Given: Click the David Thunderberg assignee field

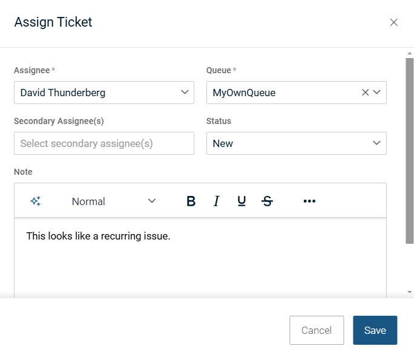Looking at the screenshot, I should (97, 93).
